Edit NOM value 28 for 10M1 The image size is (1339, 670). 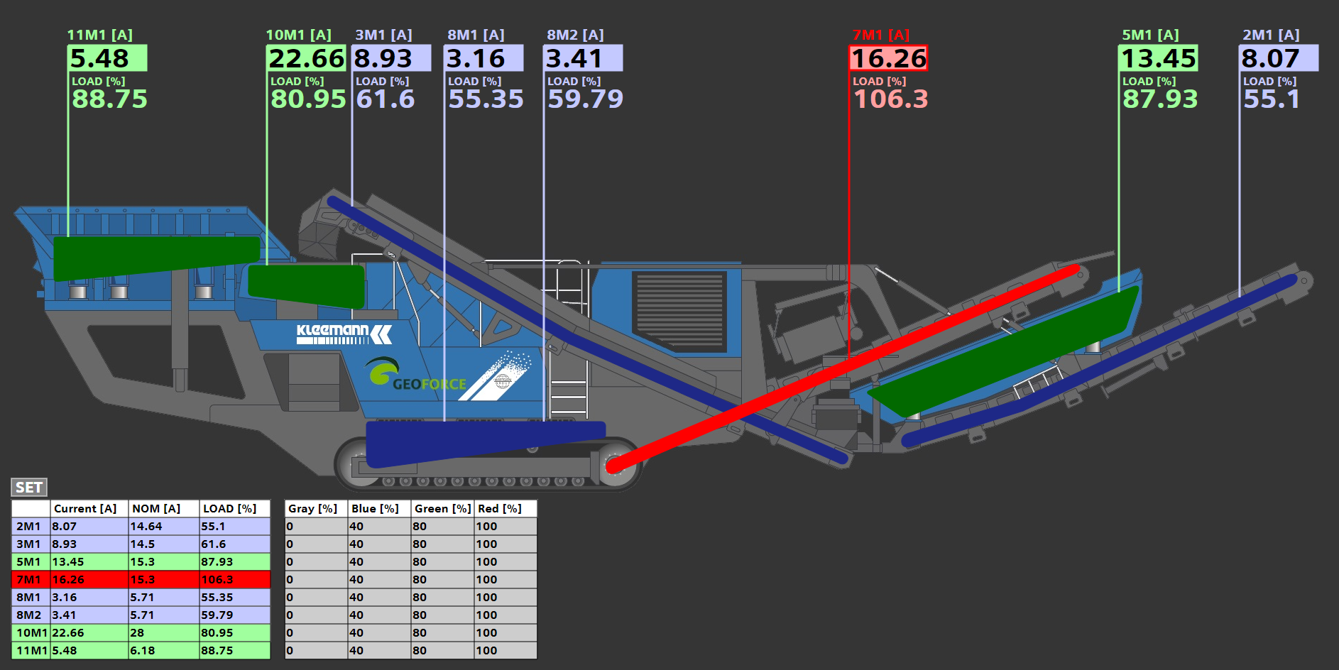(x=163, y=632)
